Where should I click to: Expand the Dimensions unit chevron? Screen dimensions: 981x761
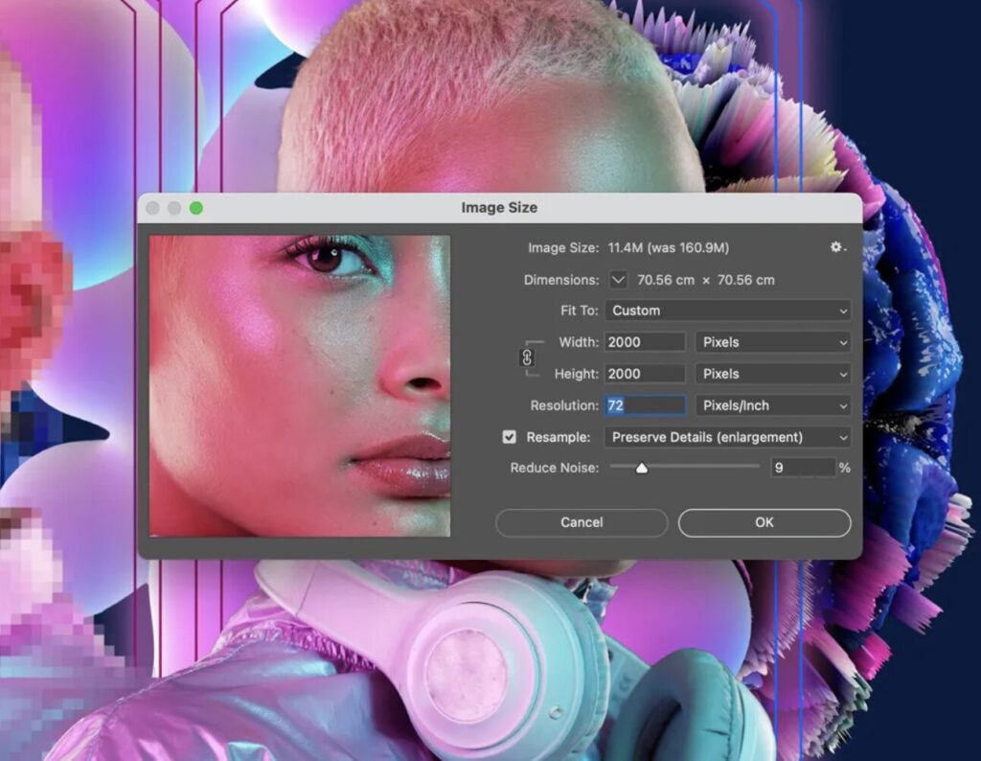[618, 280]
